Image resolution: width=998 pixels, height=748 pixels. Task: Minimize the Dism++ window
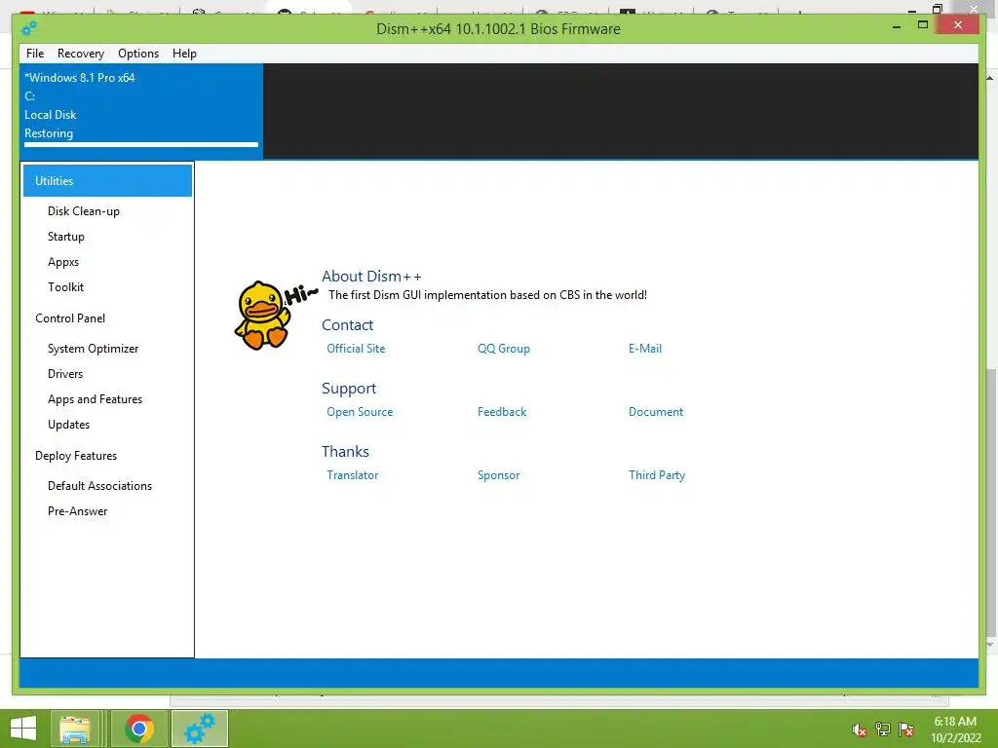(897, 26)
